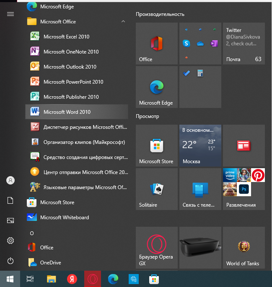Launch Организатор клипов (Майкрософт)
This screenshot has width=272, height=287.
point(77,142)
